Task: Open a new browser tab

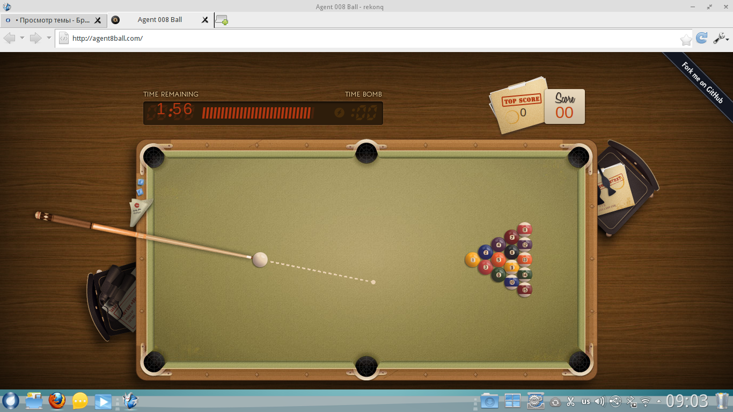Action: (222, 20)
